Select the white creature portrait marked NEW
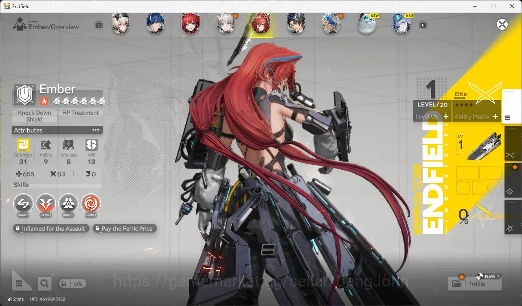Screen dimensions: 522x306 click(x=366, y=24)
